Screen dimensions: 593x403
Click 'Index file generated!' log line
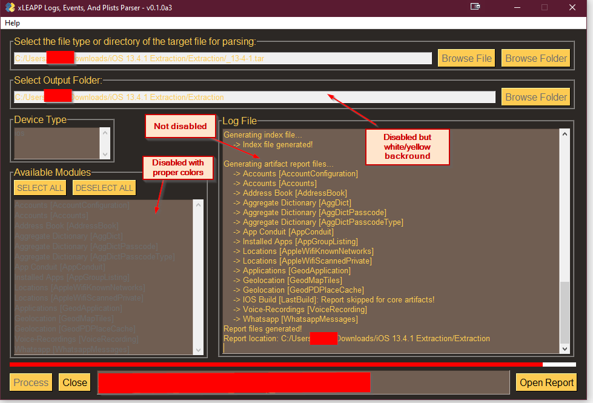(x=273, y=145)
